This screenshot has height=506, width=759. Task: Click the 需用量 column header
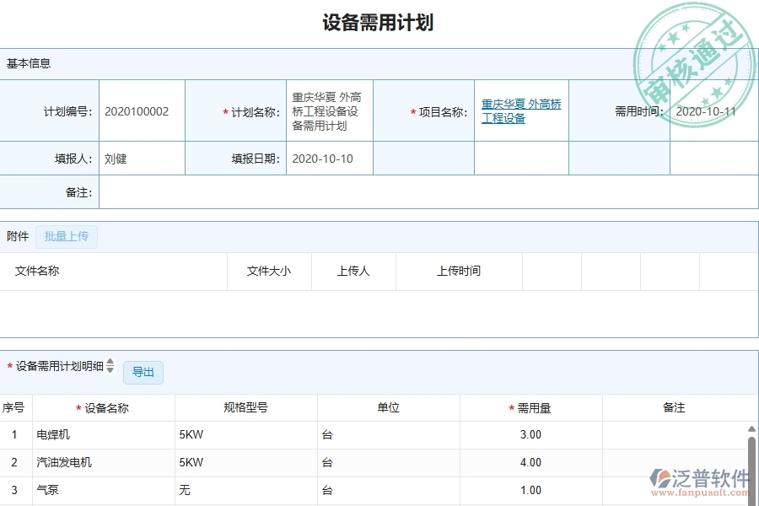click(530, 406)
